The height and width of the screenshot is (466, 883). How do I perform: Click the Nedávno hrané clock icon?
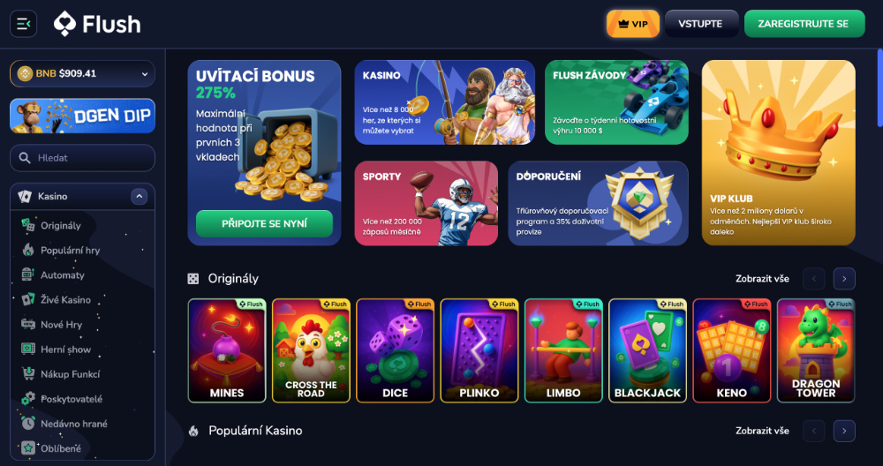[x=28, y=424]
